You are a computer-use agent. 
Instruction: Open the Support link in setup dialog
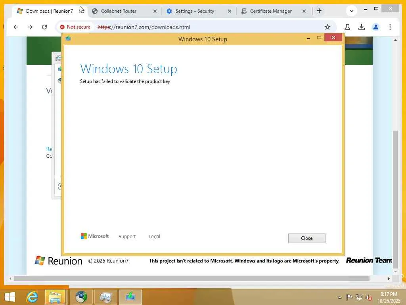pos(127,237)
